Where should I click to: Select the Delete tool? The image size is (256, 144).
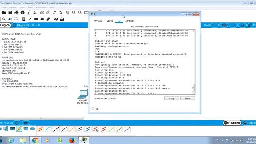(x=10, y=19)
